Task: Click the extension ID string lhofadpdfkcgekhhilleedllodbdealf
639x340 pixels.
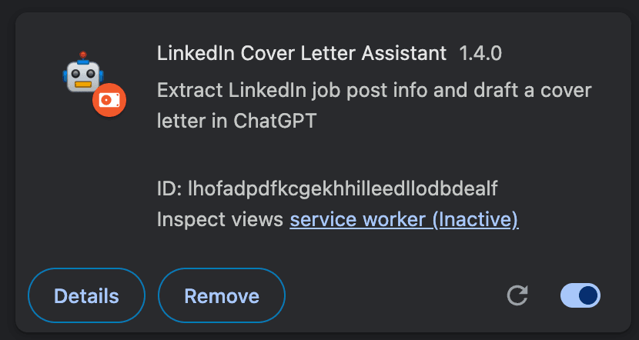Action: coord(343,188)
